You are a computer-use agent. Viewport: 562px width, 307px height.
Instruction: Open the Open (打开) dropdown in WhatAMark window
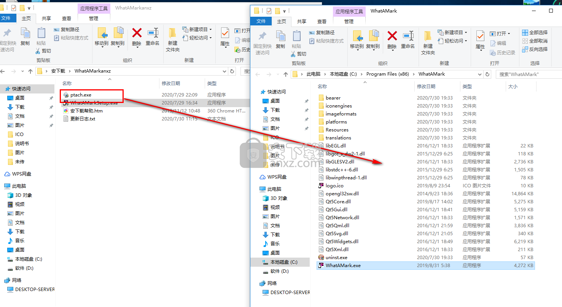click(x=500, y=33)
